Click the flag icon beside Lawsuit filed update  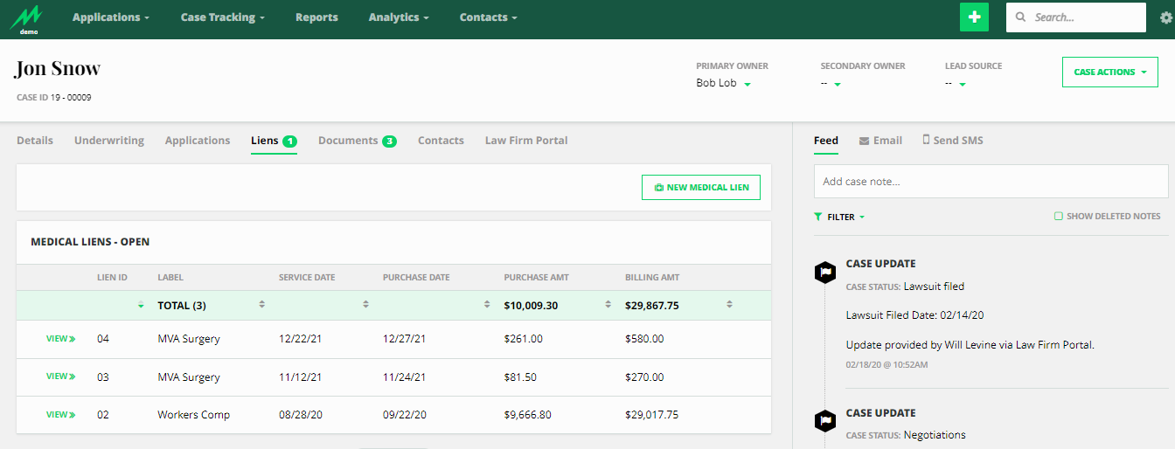click(824, 273)
